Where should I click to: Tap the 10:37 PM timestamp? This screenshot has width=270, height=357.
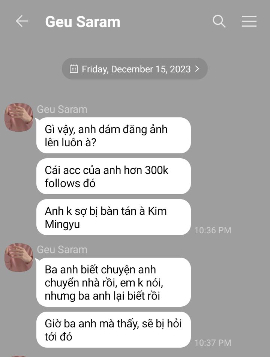tap(213, 343)
